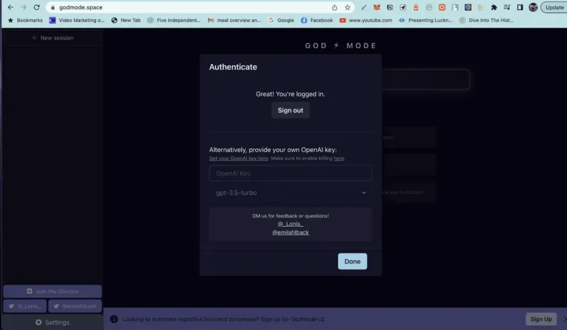Click the paper plane extension icon
The width and height of the screenshot is (567, 330).
403,7
